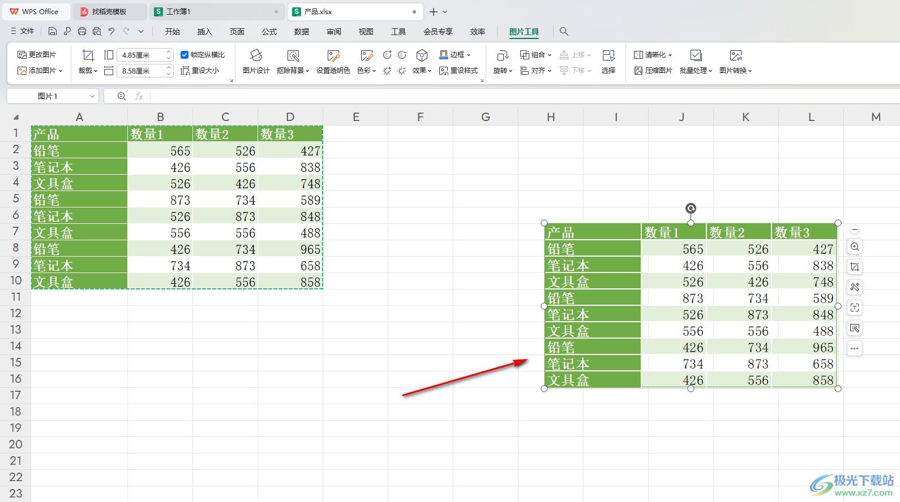Viewport: 900px width, 502px height.
Task: Click the floating zoom-in icon beside picture
Action: 855,246
